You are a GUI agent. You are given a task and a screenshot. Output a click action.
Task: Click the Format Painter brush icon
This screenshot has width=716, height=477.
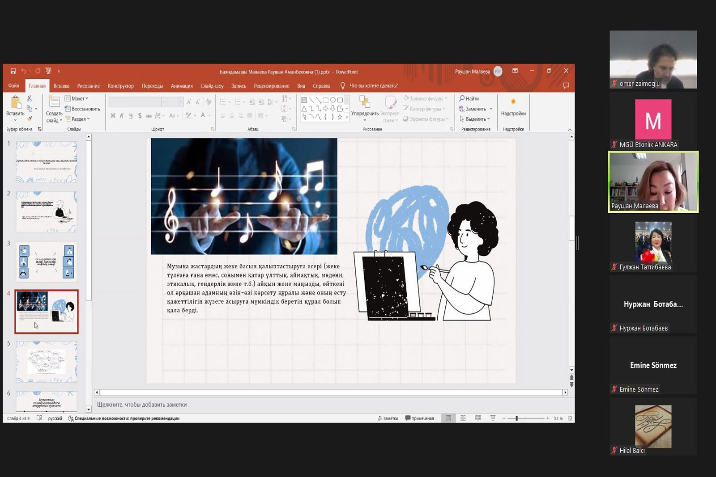click(30, 119)
